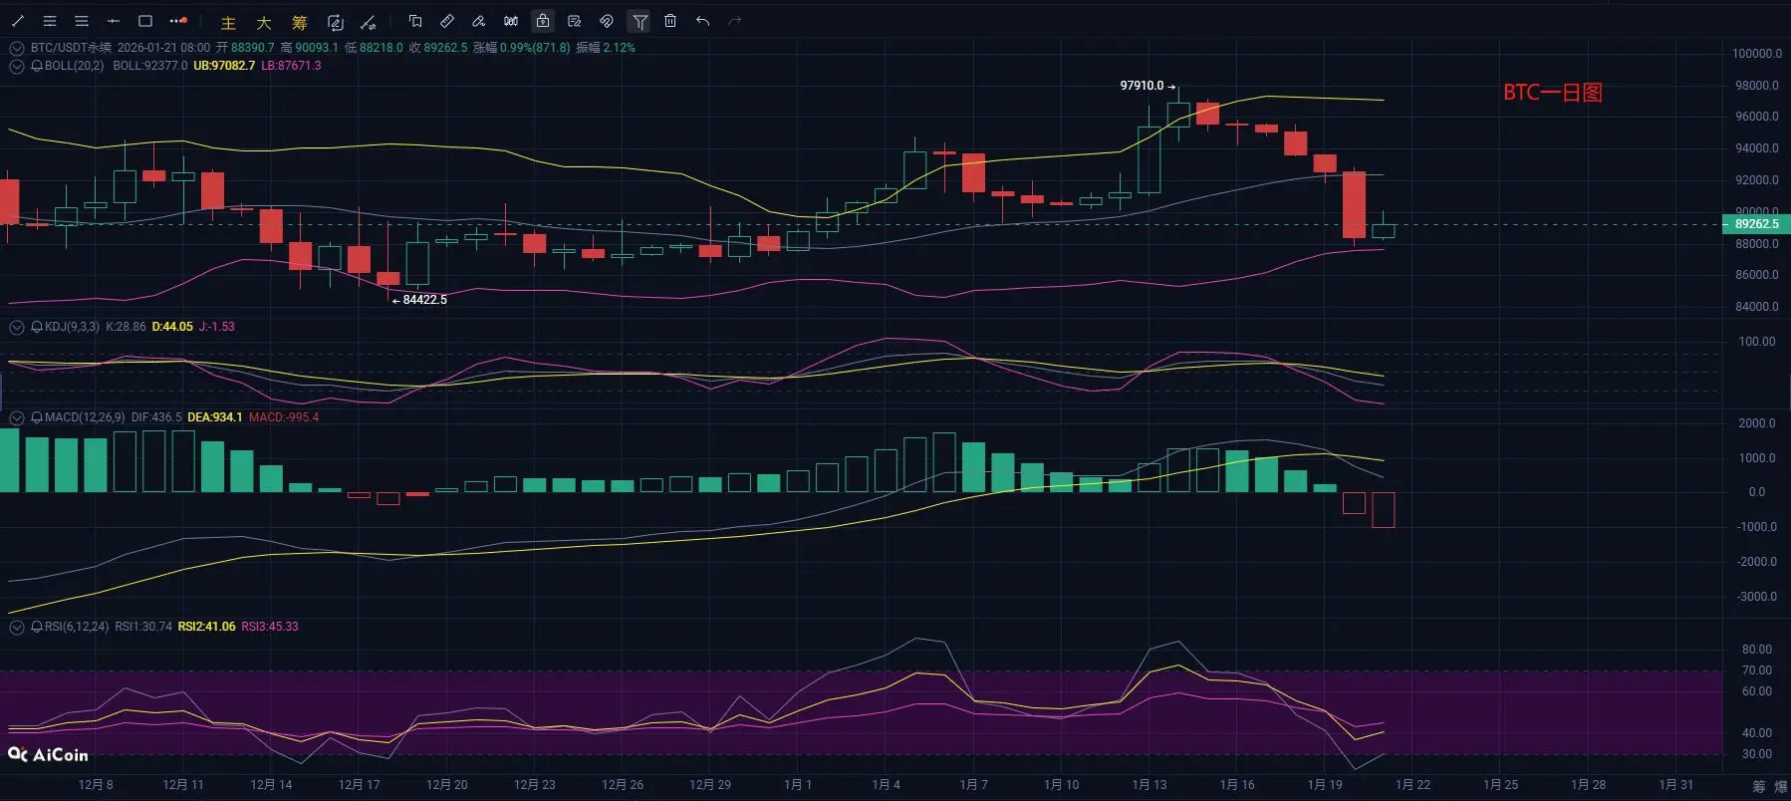
Task: Collapse the KDJ(9,3,3) indicator panel
Action: pyautogui.click(x=17, y=327)
